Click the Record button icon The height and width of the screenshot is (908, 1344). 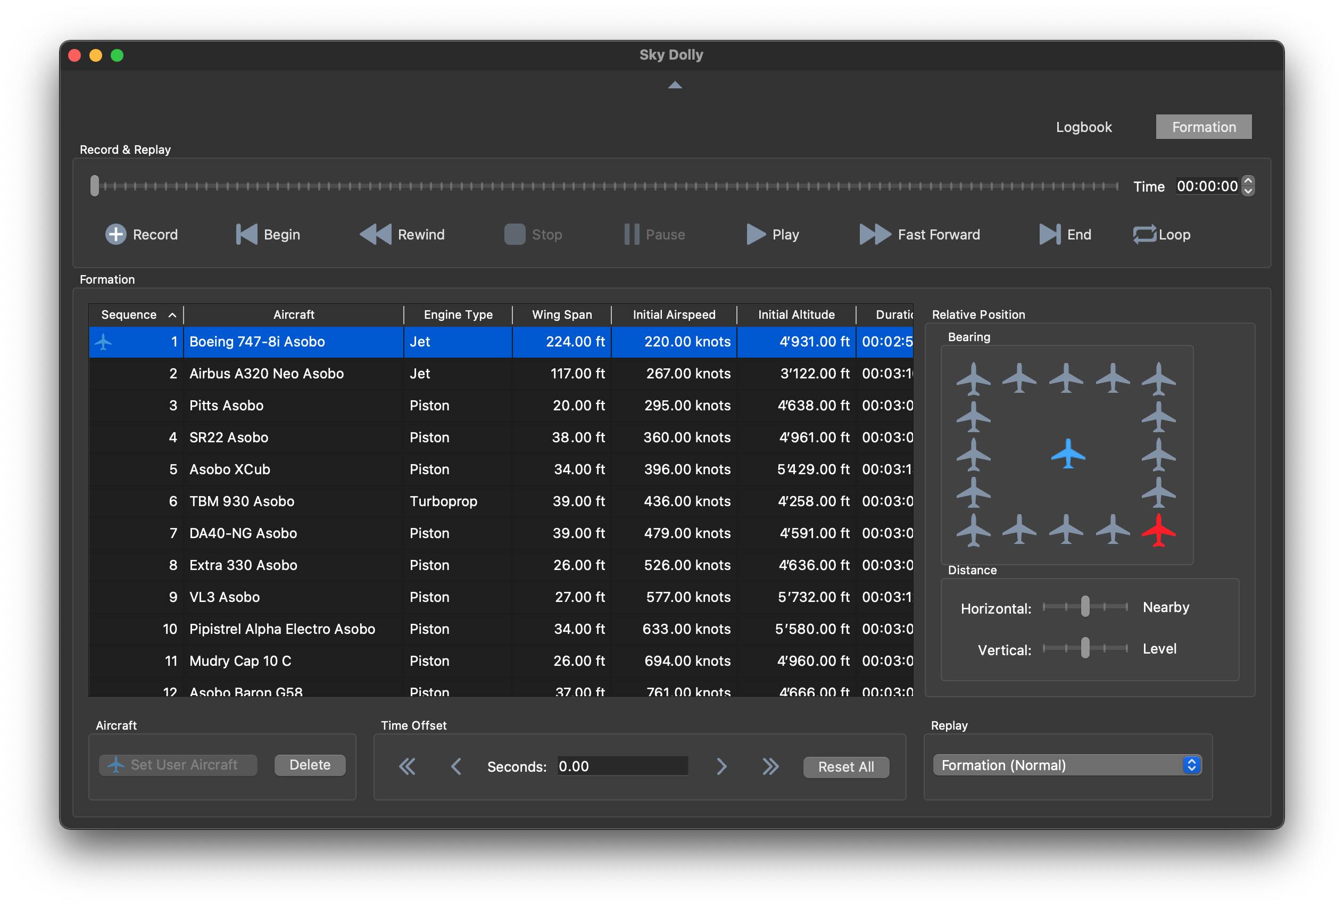click(x=115, y=234)
